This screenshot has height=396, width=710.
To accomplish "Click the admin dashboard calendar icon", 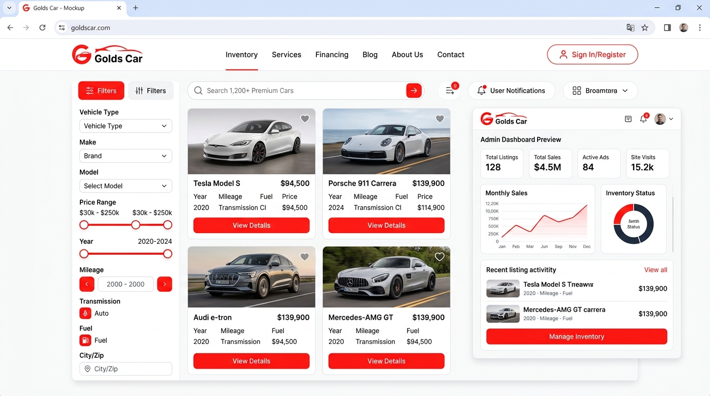I will click(628, 119).
